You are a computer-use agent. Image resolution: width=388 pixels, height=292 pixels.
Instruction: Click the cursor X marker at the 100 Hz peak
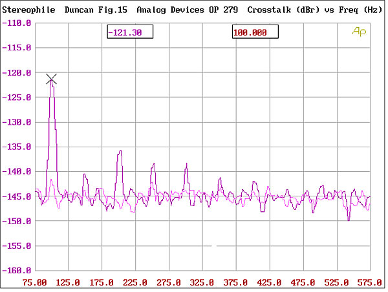[52, 79]
